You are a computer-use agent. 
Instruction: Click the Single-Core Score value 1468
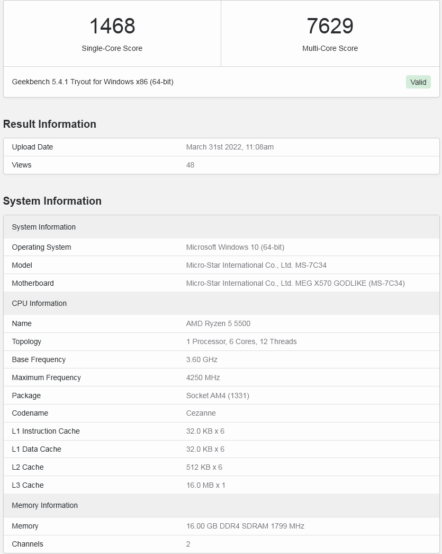(112, 26)
